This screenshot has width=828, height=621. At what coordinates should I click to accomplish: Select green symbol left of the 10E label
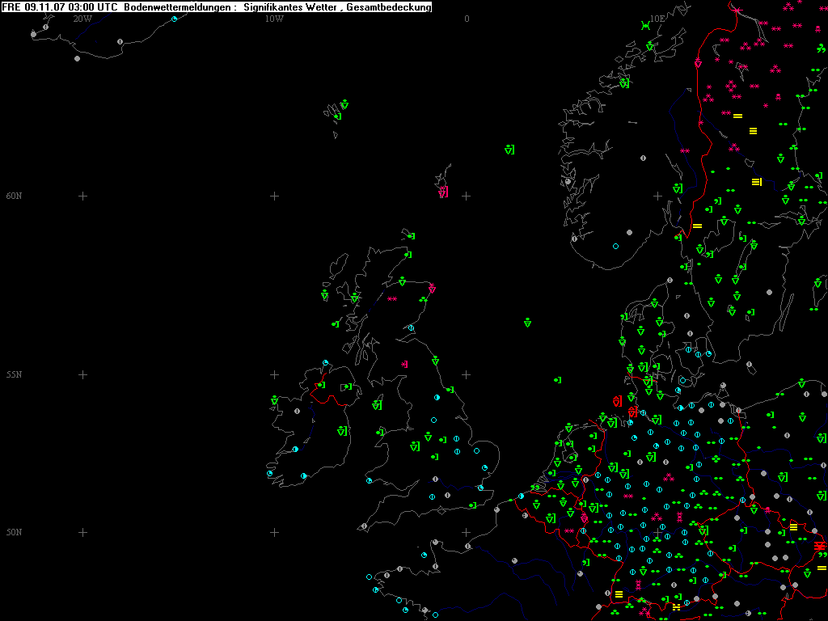[x=645, y=25]
